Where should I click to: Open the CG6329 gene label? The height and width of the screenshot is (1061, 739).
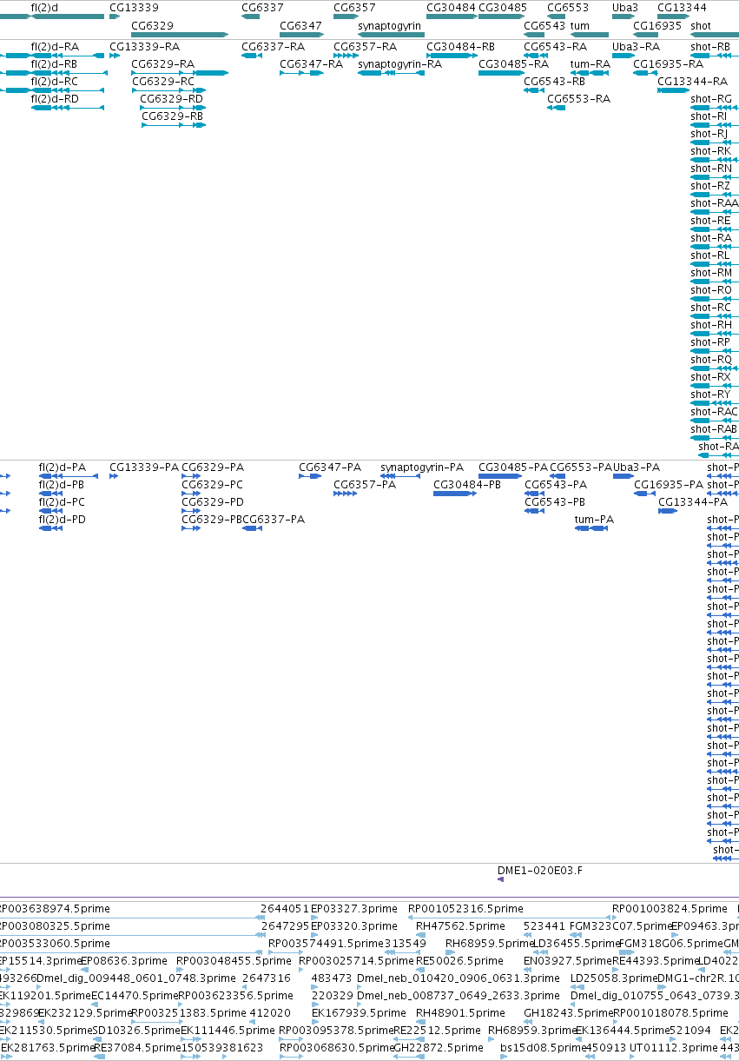[x=152, y=26]
